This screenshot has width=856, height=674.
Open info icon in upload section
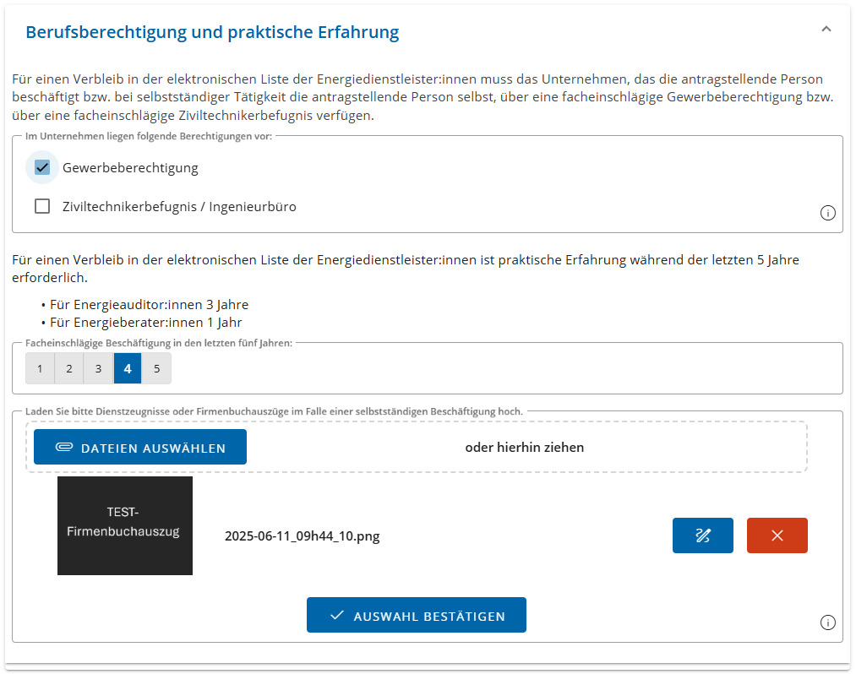(827, 622)
